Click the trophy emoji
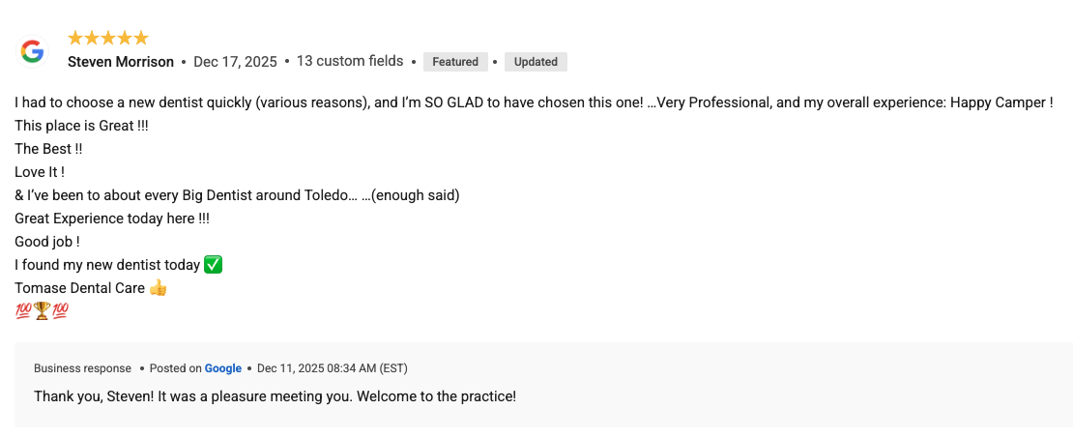 coord(42,310)
